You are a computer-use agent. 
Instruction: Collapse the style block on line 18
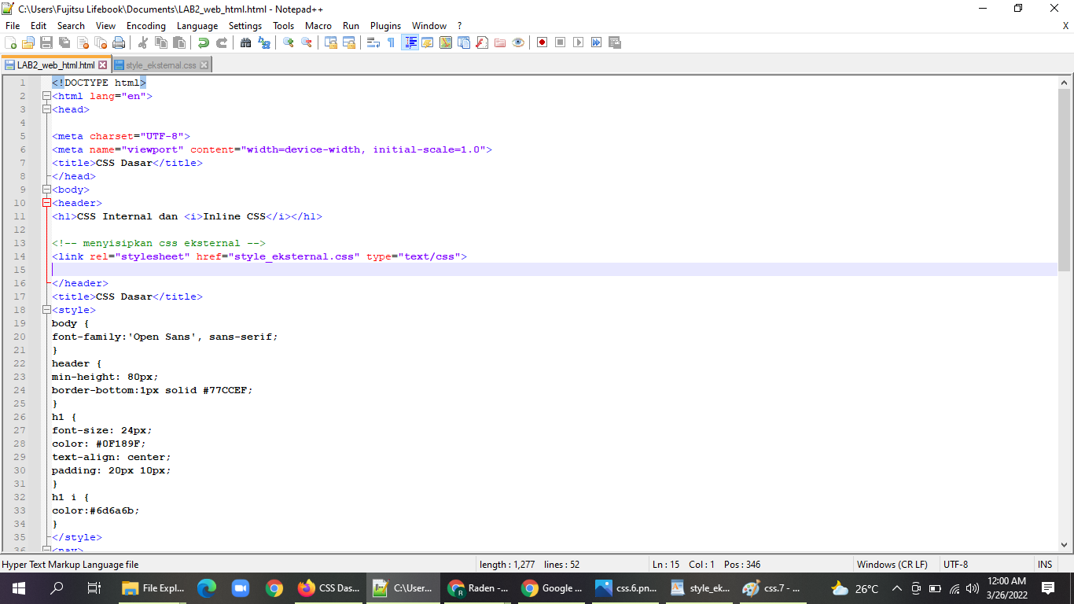(46, 310)
